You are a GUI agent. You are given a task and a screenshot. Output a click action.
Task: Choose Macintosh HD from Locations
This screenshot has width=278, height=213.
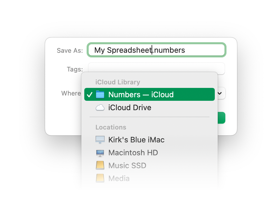pyautogui.click(x=150, y=153)
